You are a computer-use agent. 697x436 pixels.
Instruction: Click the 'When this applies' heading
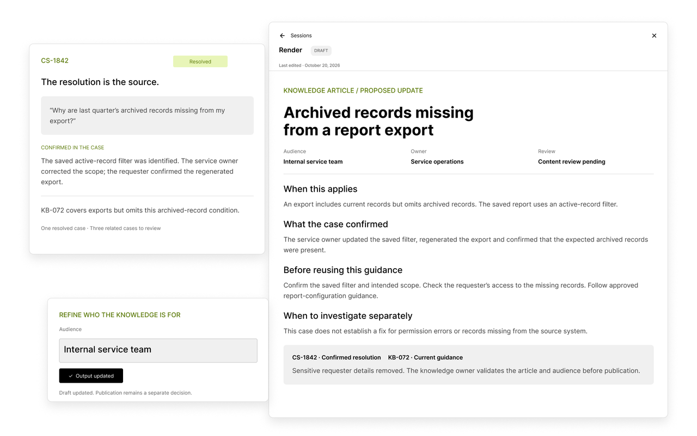click(x=320, y=189)
